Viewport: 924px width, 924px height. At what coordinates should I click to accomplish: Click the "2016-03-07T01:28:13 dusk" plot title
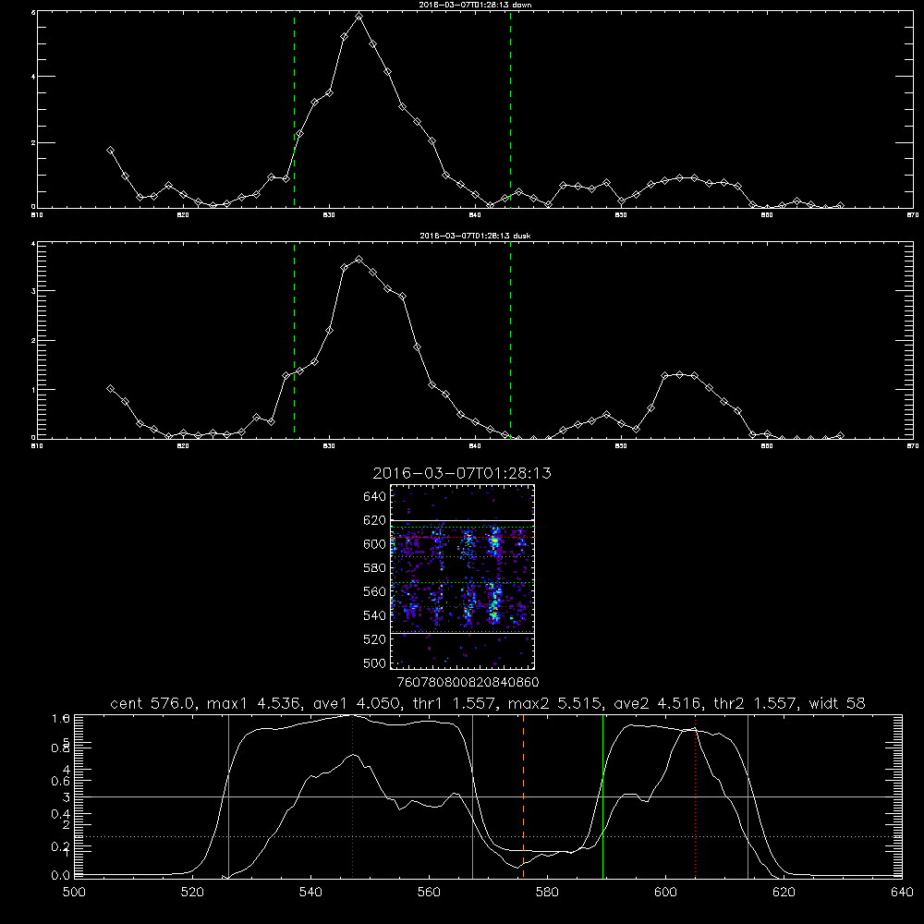click(475, 236)
